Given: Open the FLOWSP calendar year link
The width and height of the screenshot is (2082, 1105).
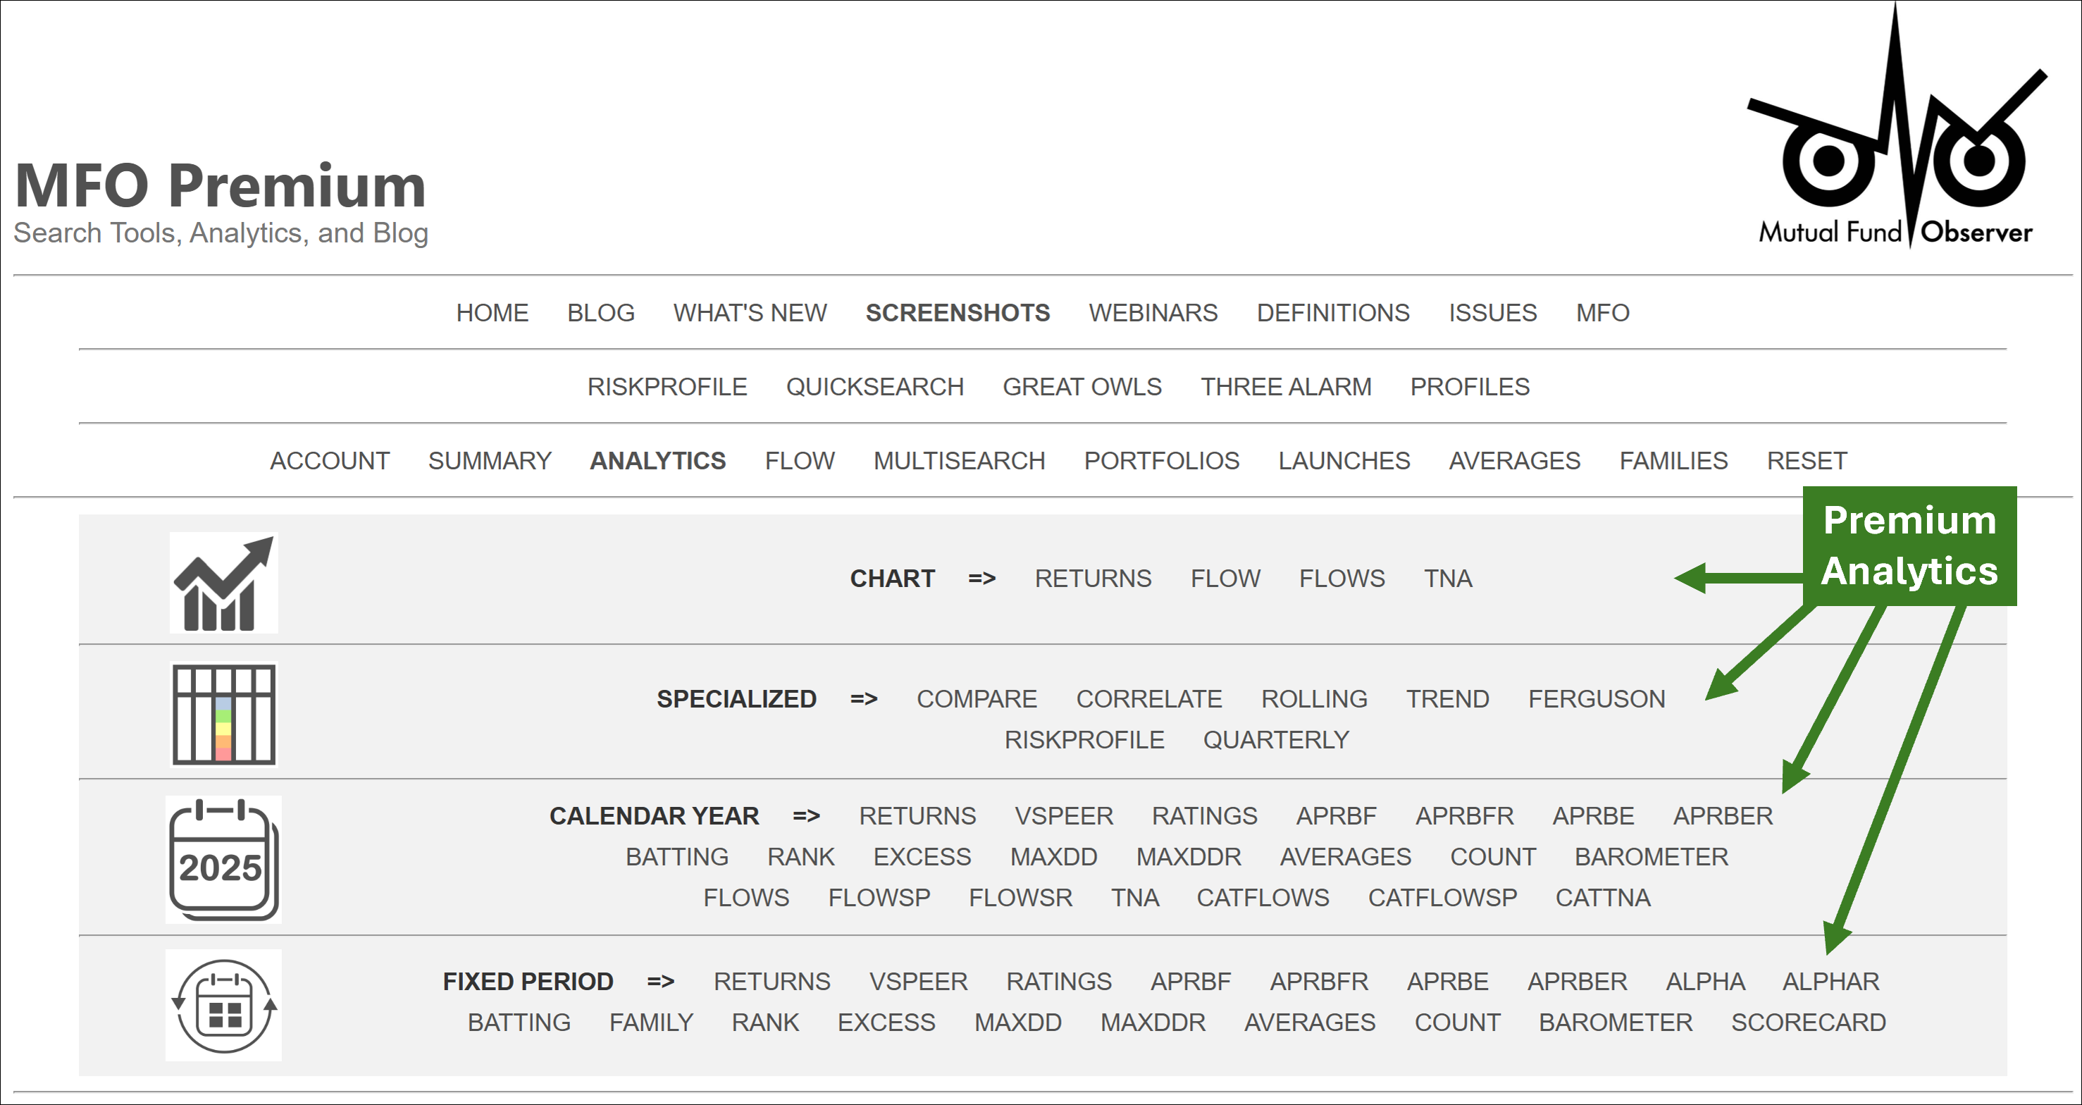Looking at the screenshot, I should [x=879, y=898].
